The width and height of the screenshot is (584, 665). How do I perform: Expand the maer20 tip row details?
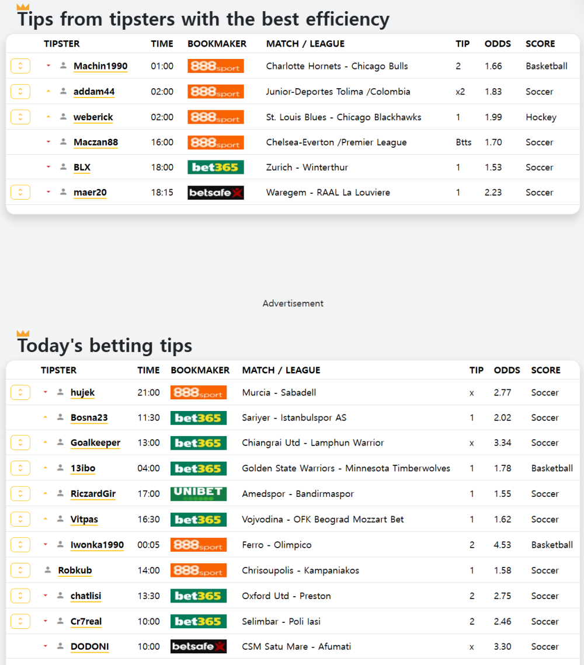pos(20,192)
